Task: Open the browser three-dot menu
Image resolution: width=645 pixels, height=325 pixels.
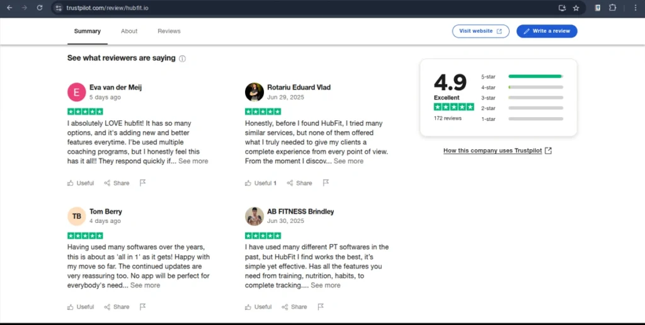Action: [x=636, y=8]
